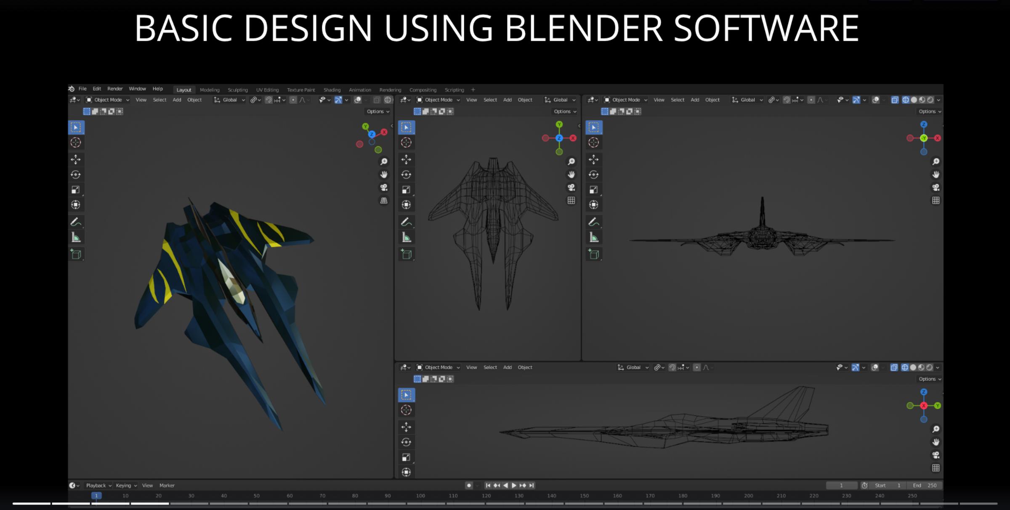
Task: Open the Window menu
Action: tap(137, 89)
